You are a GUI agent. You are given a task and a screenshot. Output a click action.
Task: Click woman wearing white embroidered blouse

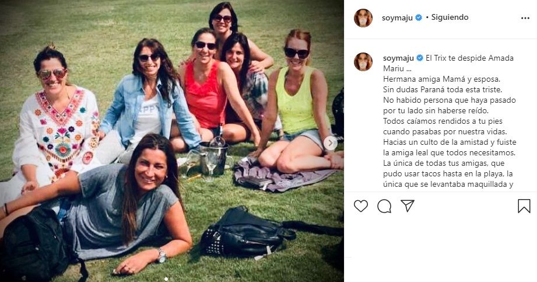[58, 123]
